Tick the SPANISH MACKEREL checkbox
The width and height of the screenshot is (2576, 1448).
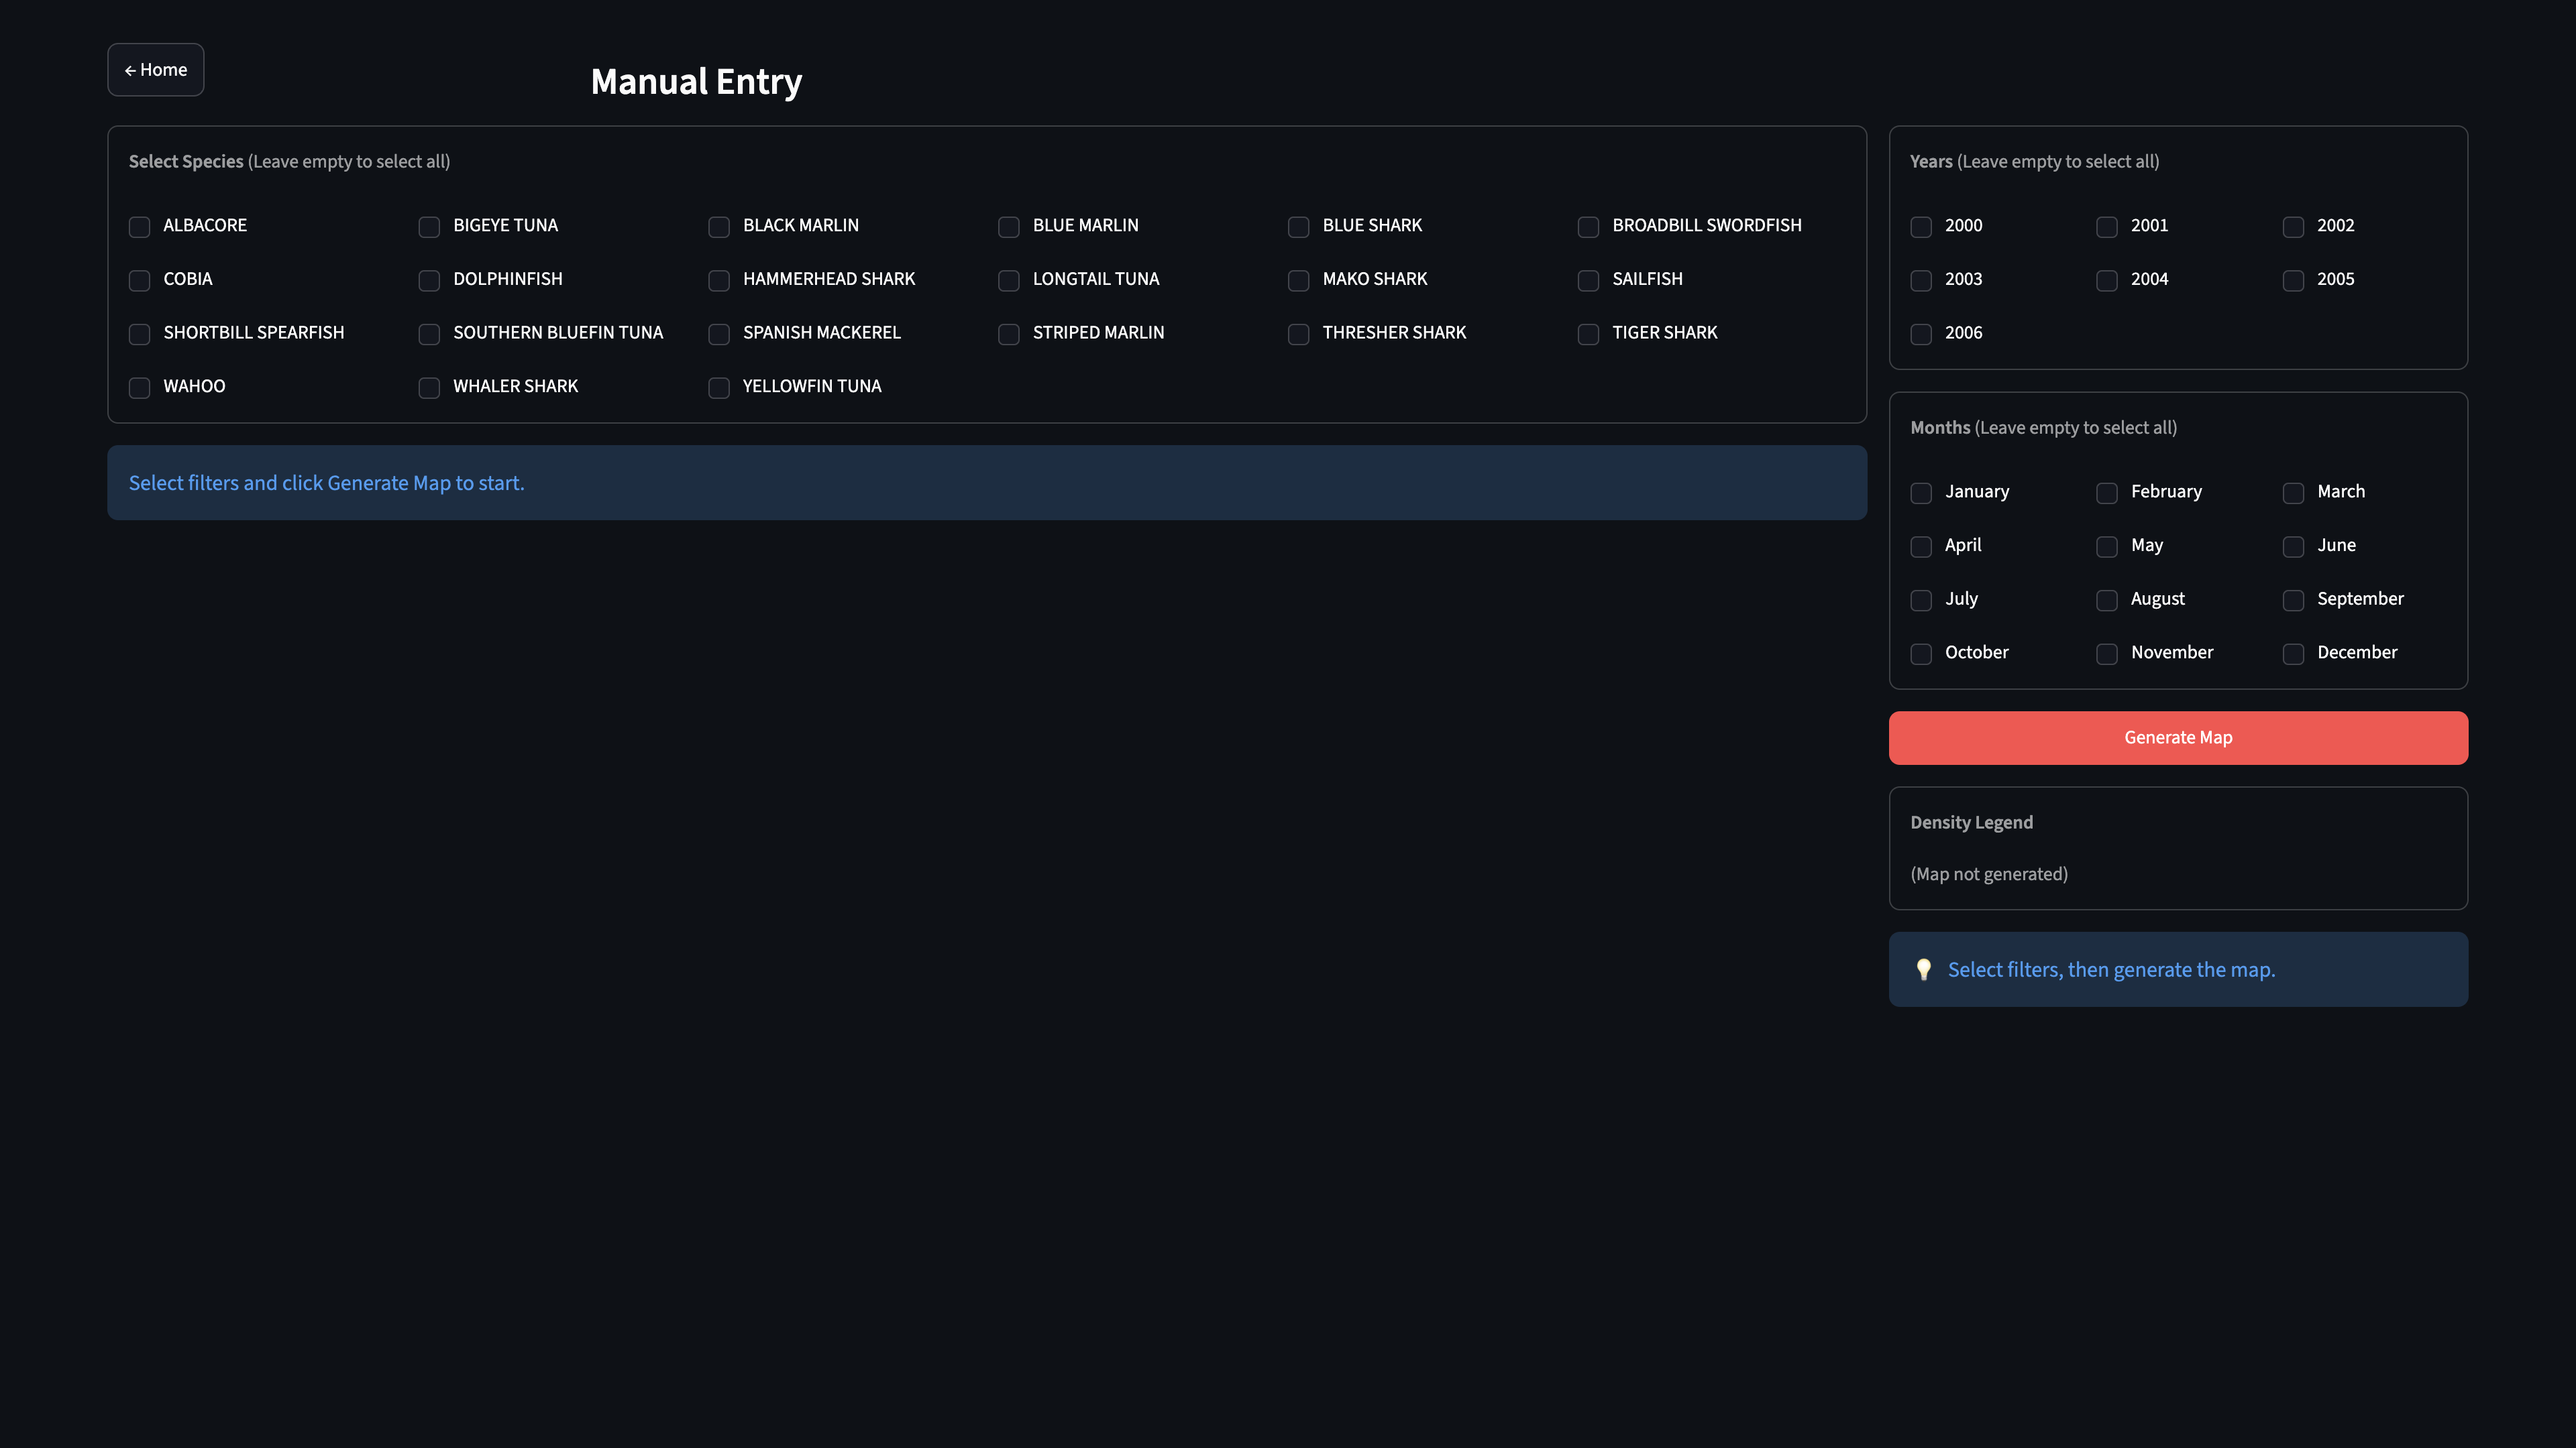(719, 334)
